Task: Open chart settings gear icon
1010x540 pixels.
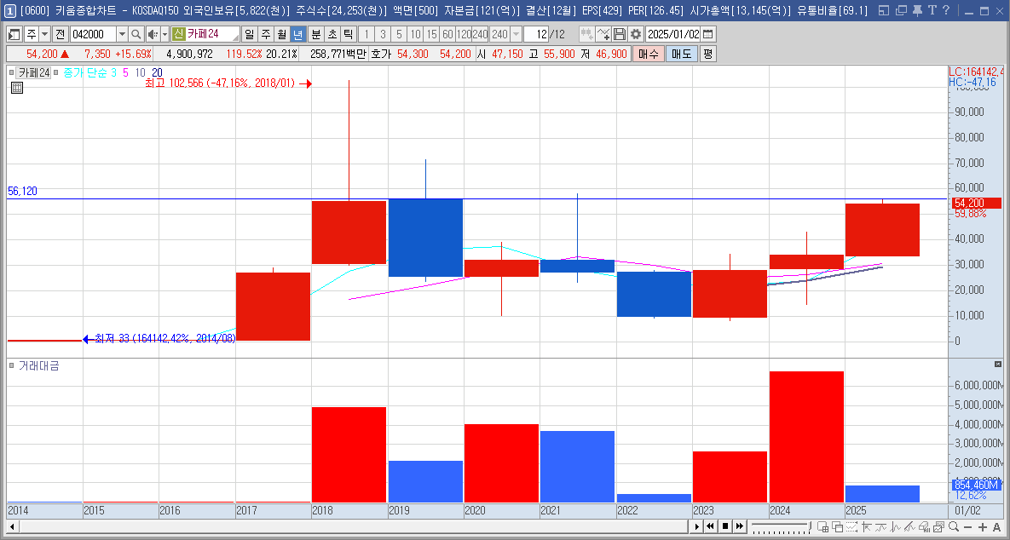Action: (x=636, y=34)
